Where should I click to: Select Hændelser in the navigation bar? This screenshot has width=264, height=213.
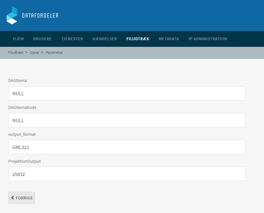pos(105,39)
